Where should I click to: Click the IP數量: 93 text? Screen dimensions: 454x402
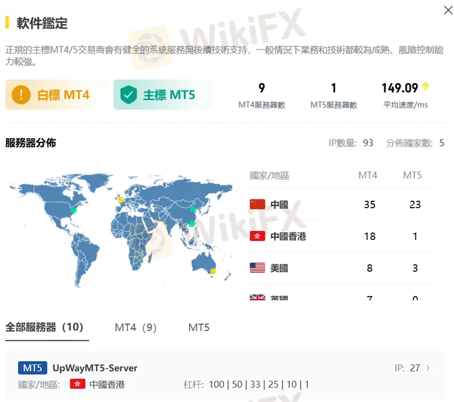click(x=351, y=143)
